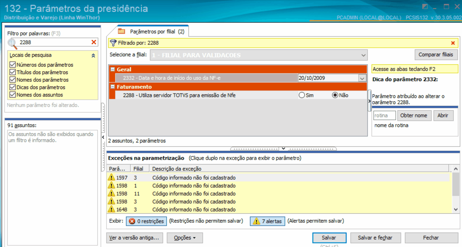Select Não for parameter 2288

tap(335, 95)
